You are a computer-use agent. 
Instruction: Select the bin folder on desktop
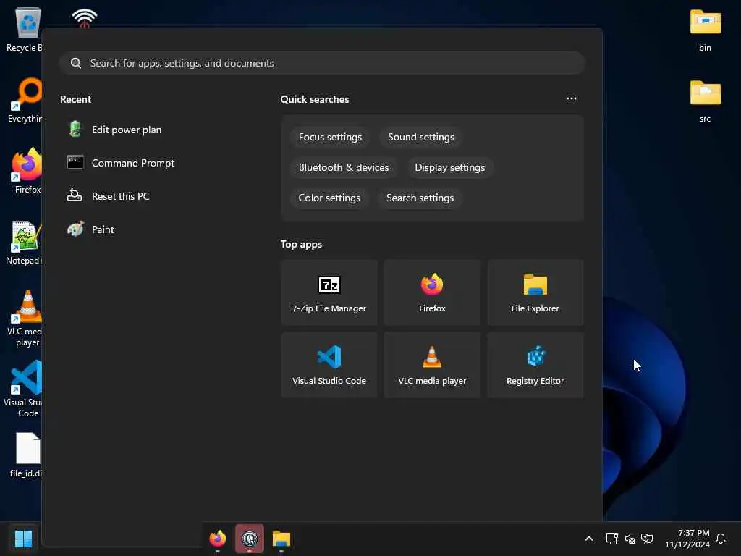(x=705, y=30)
